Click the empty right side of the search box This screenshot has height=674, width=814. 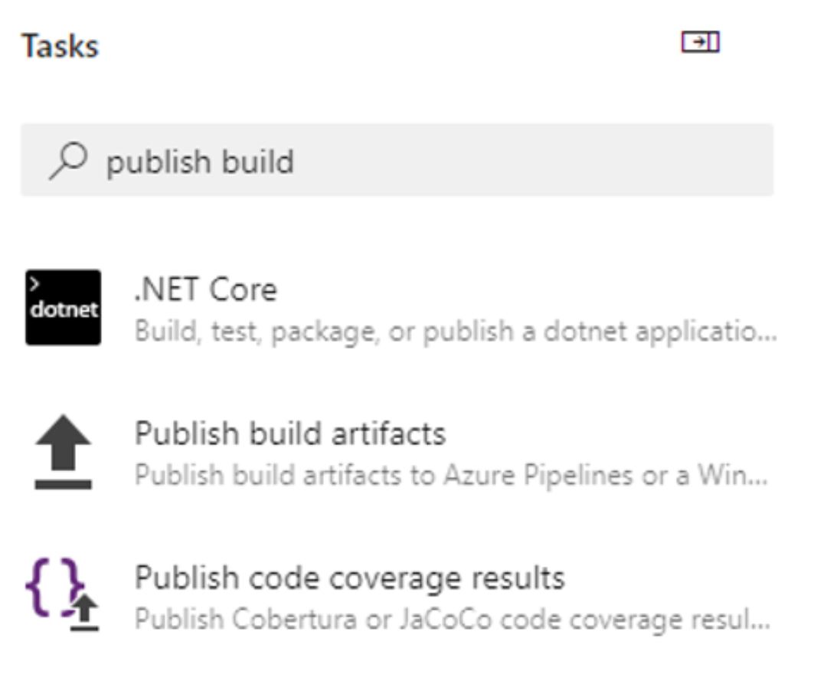pos(534,160)
